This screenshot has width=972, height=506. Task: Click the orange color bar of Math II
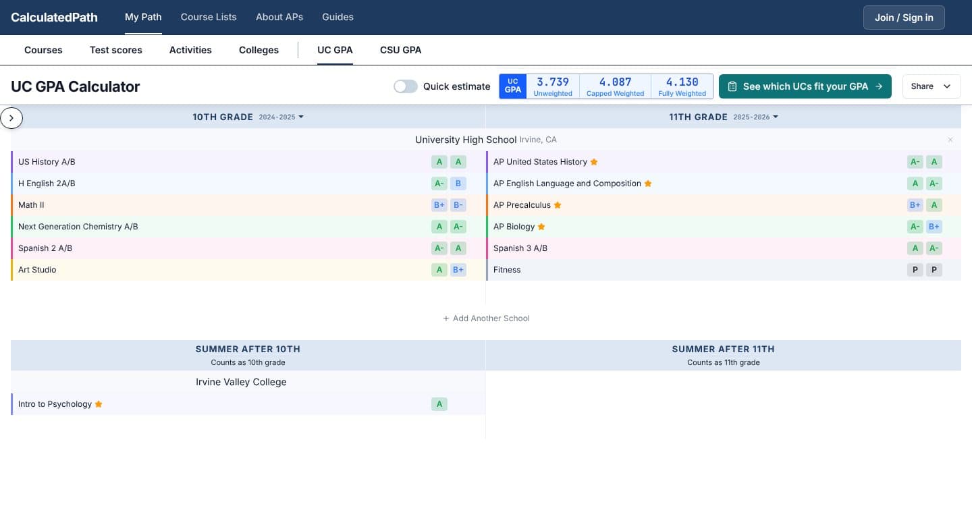pos(12,205)
